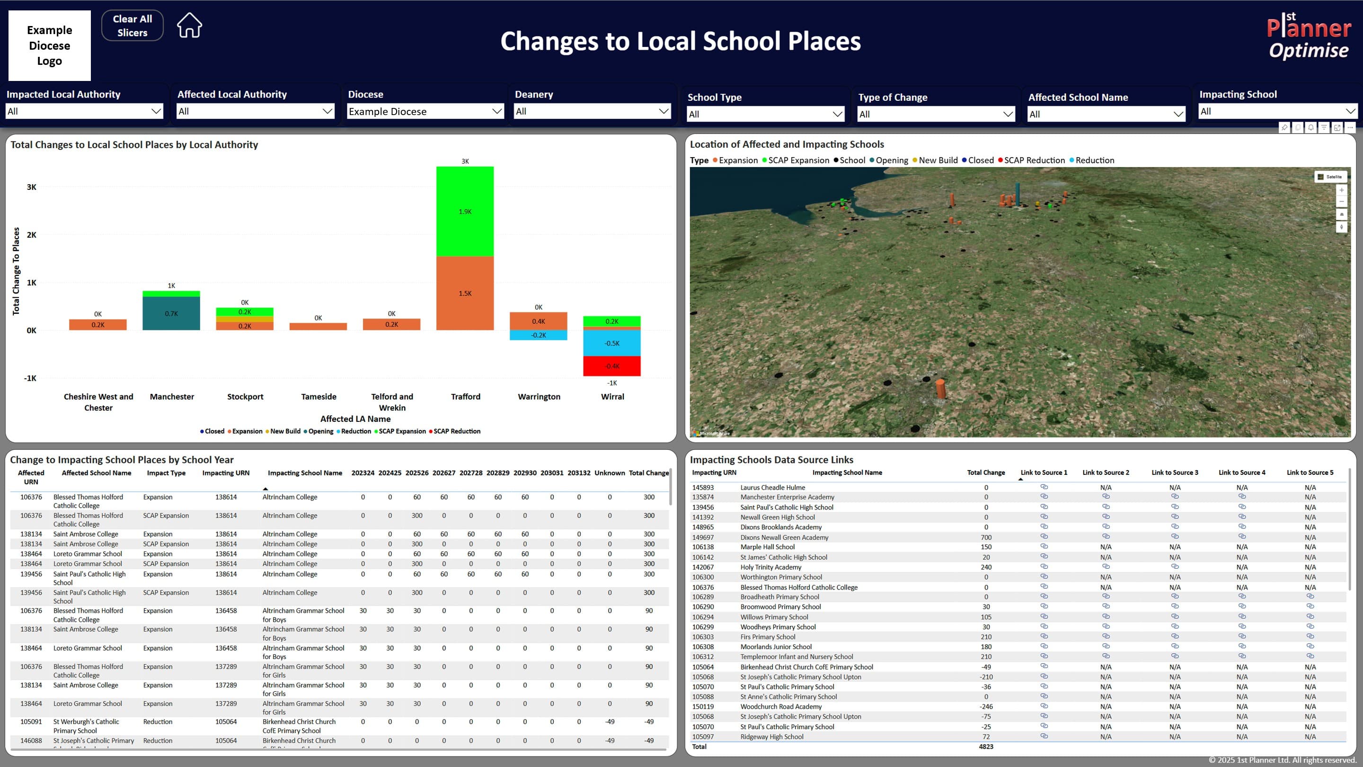The height and width of the screenshot is (767, 1363).
Task: Click the notification bell icon
Action: click(x=1310, y=127)
